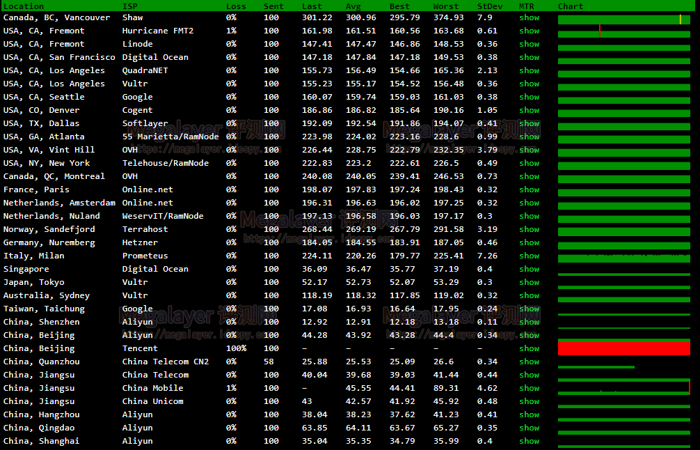This screenshot has height=450, width=700.
Task: Show MTR for Cogent Denver
Action: click(529, 110)
